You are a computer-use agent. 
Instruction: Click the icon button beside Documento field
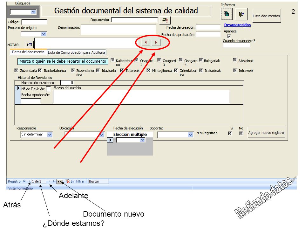click(x=165, y=20)
